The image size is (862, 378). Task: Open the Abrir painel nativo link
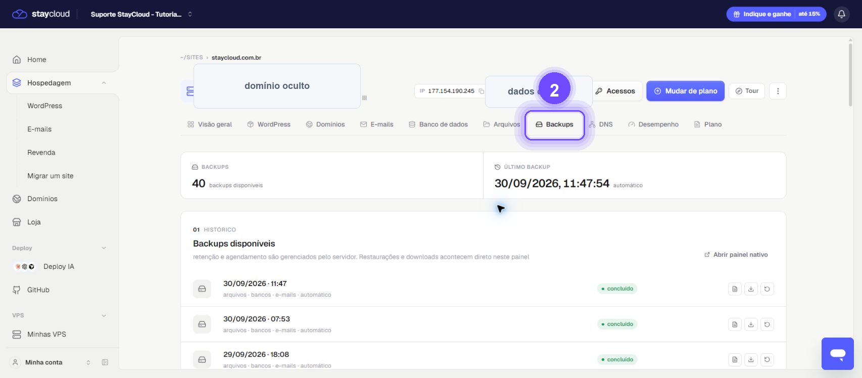point(736,255)
